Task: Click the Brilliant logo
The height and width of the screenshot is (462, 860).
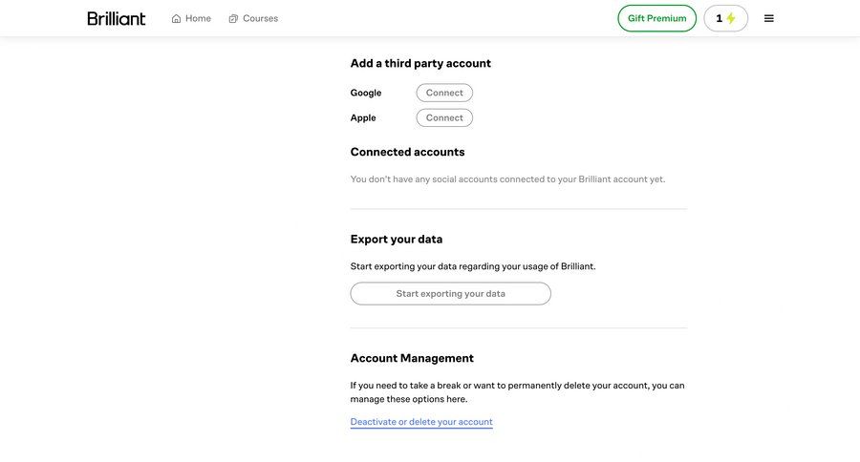Action: pyautogui.click(x=117, y=18)
